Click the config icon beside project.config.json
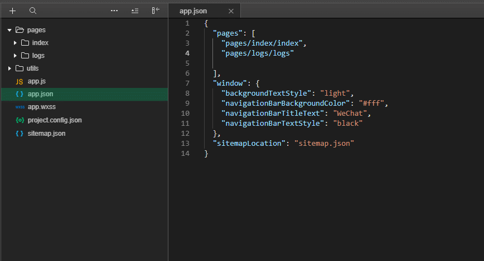The width and height of the screenshot is (484, 261). [20, 120]
